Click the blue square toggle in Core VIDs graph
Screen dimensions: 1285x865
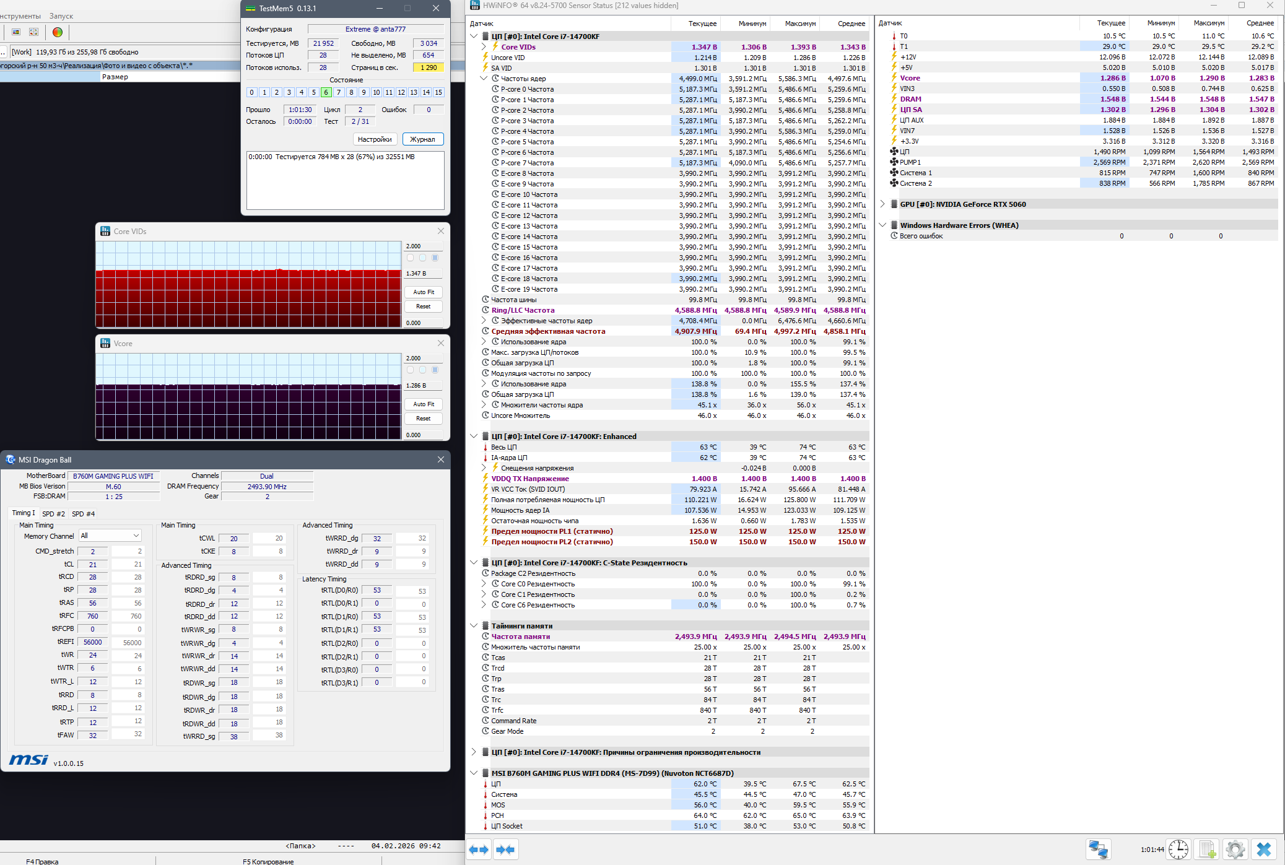pyautogui.click(x=435, y=258)
